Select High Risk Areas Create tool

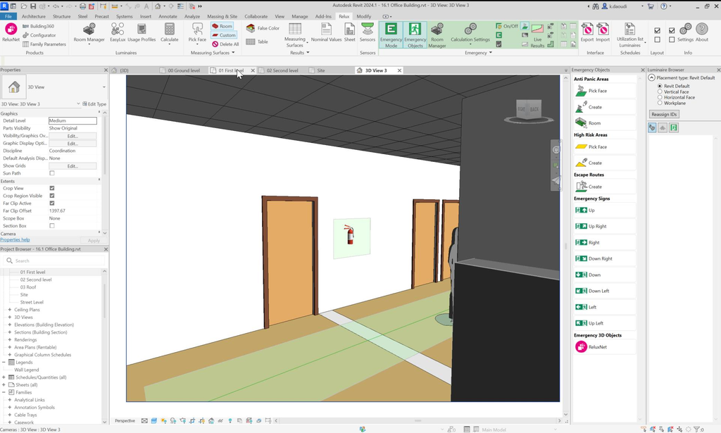[604, 163]
